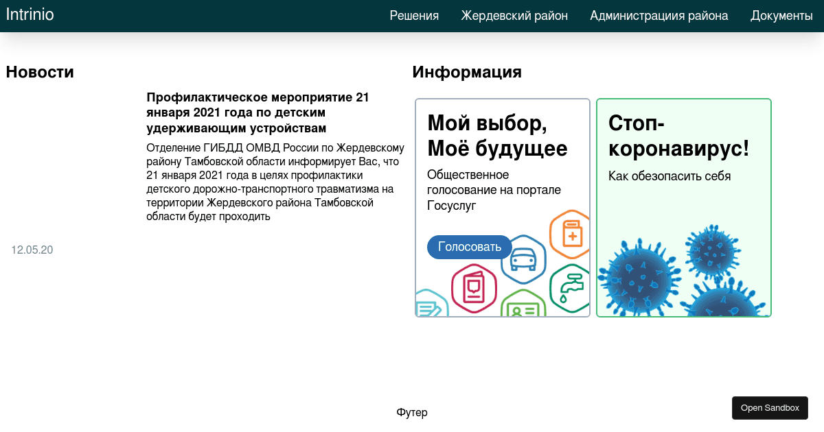Click the light blue document hexagon icon
Screen dimensions: 824x432
click(431, 304)
